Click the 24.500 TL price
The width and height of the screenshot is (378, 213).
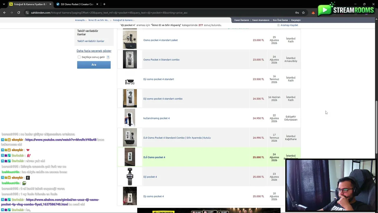click(258, 99)
